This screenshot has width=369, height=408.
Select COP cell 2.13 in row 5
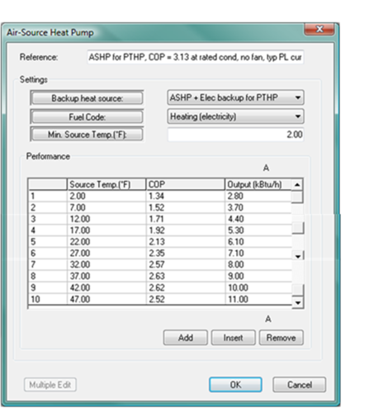185,242
